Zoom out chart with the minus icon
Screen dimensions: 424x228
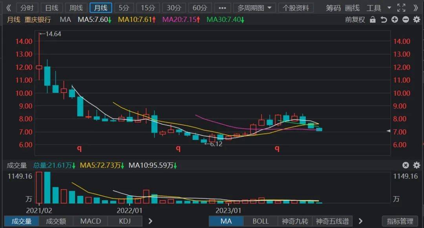(x=406, y=20)
